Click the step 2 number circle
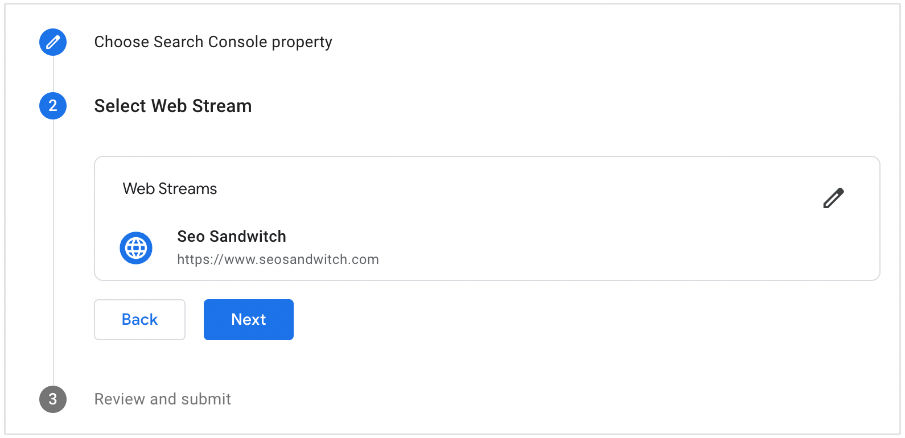Image resolution: width=905 pixels, height=438 pixels. [x=53, y=106]
